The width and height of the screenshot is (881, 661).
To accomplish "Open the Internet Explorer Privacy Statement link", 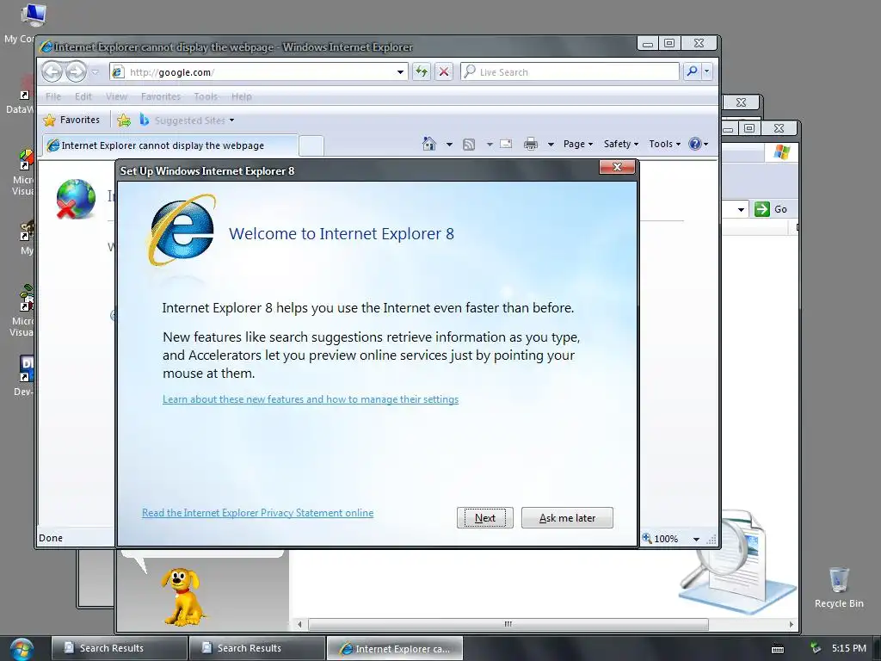I will point(257,513).
